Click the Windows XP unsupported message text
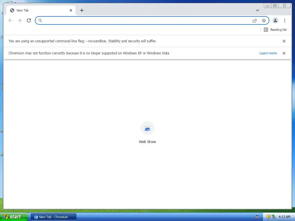This screenshot has height=221, width=295. [x=89, y=53]
